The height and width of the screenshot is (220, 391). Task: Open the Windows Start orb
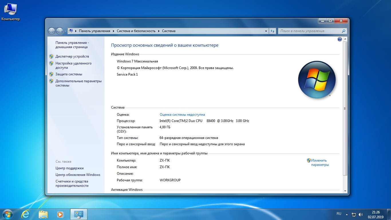pos(8,214)
